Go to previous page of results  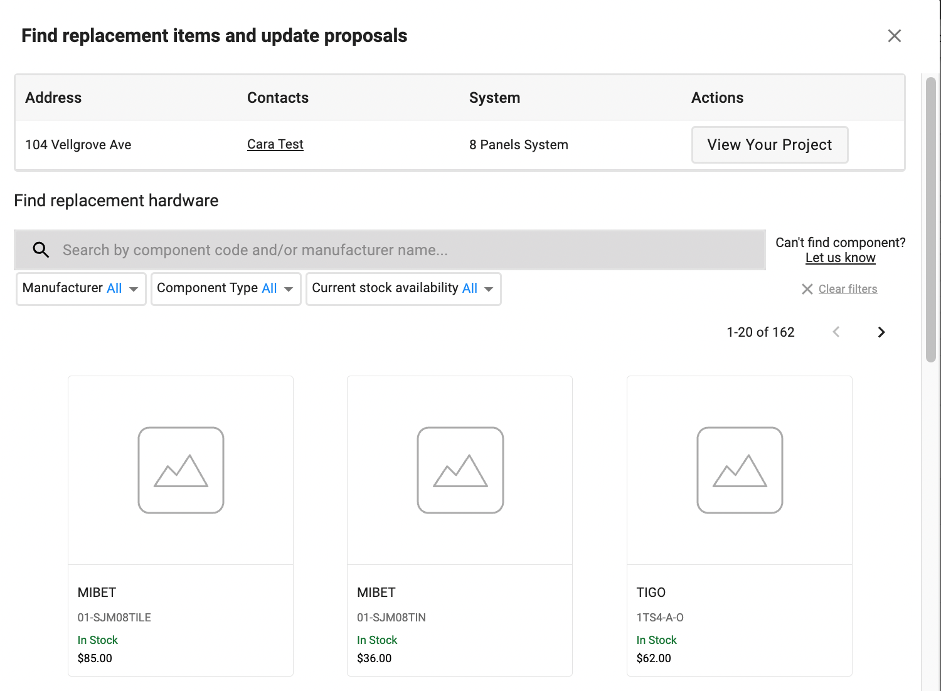pos(836,332)
